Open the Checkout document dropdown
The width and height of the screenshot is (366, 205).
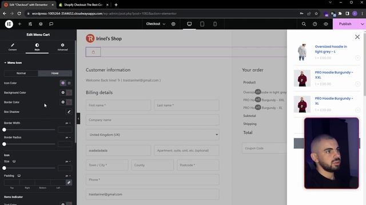[x=156, y=24]
